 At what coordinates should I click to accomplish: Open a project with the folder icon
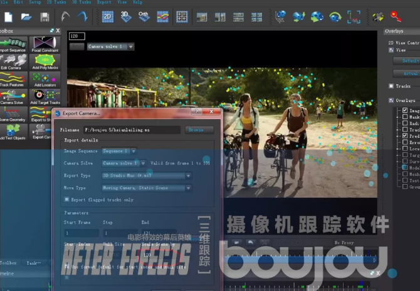[x=26, y=17]
